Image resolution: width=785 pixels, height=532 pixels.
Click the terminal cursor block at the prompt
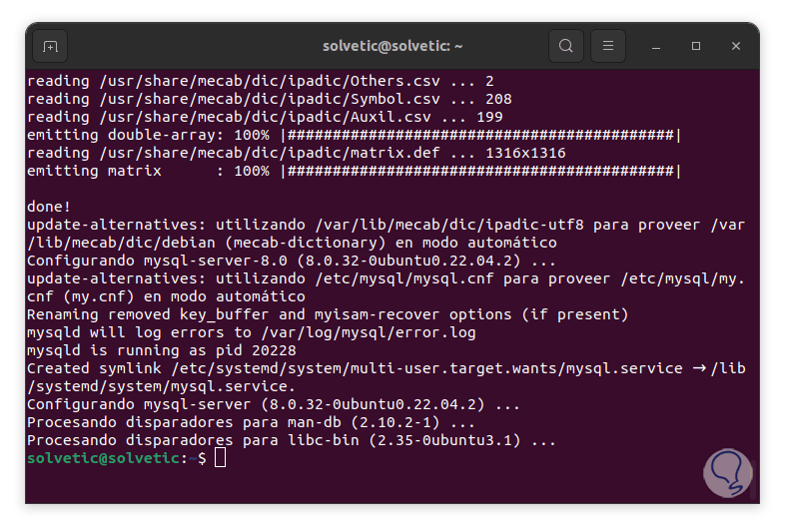point(220,458)
